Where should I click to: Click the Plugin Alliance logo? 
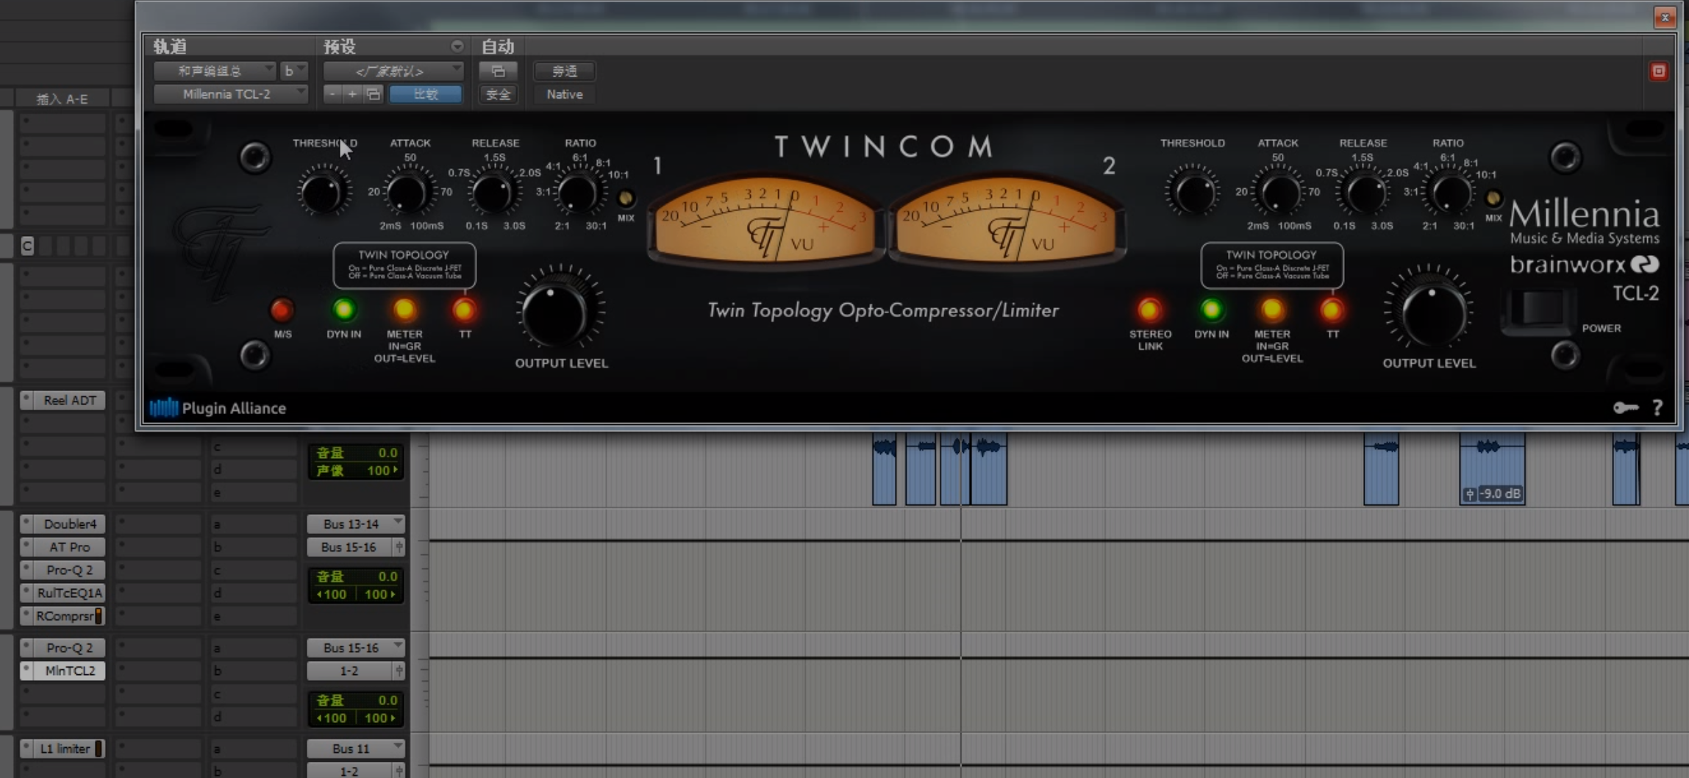(218, 408)
